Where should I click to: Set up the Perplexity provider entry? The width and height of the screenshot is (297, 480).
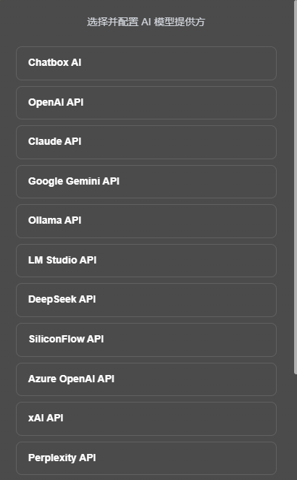(x=146, y=458)
